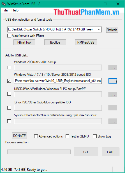Screen dimensions: 125x173
Task: Enable Test in QEMU
Action: point(67,136)
